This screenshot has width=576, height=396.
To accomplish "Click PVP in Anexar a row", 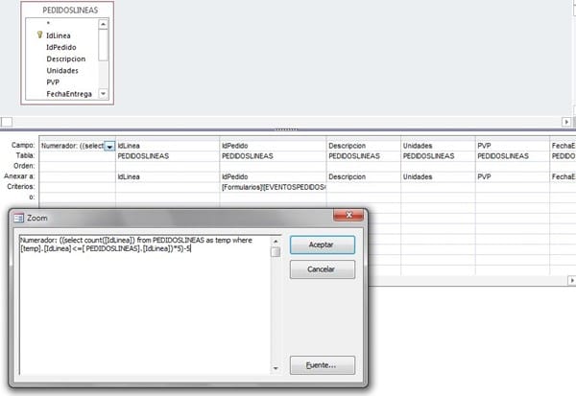I will pos(513,176).
